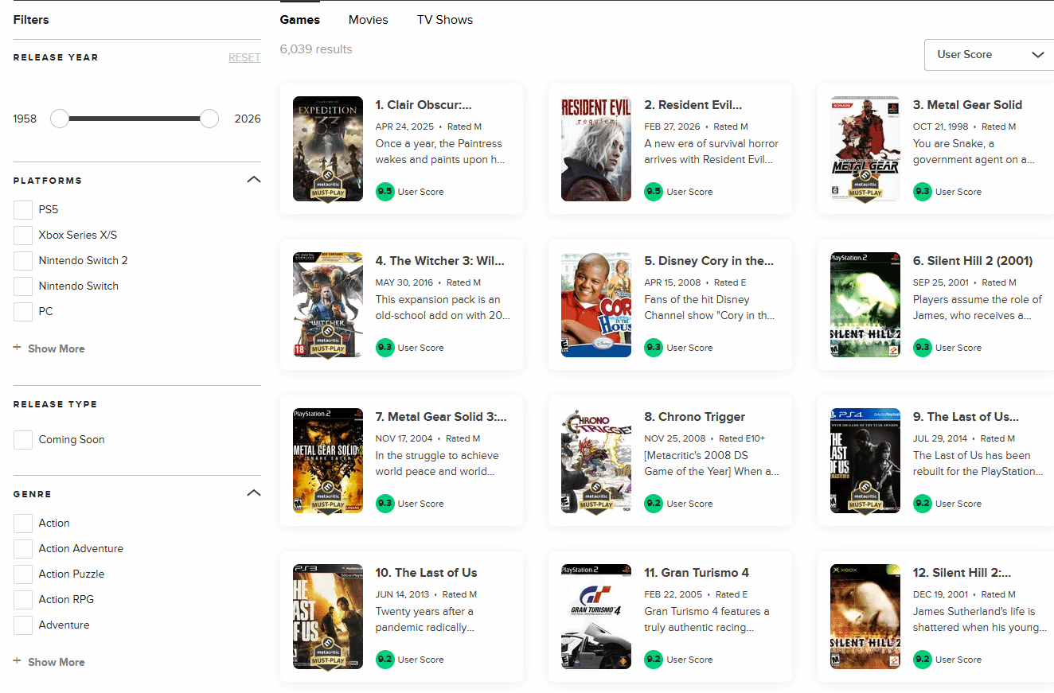The height and width of the screenshot is (693, 1054).
Task: Open the Resident Evil Requiem cover art
Action: coord(596,149)
